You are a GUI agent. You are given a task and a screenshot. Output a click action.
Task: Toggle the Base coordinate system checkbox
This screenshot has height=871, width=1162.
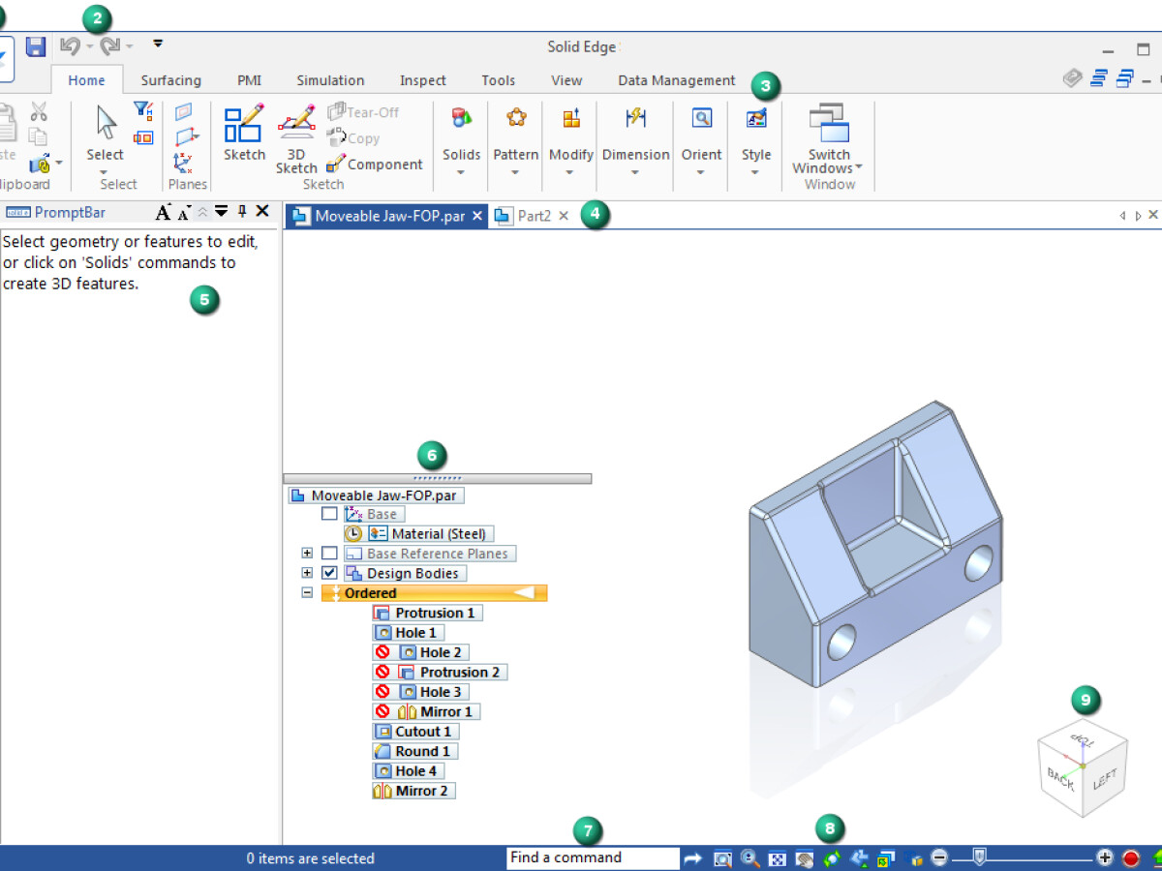(329, 514)
